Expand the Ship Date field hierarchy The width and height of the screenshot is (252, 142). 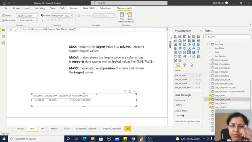point(207,44)
